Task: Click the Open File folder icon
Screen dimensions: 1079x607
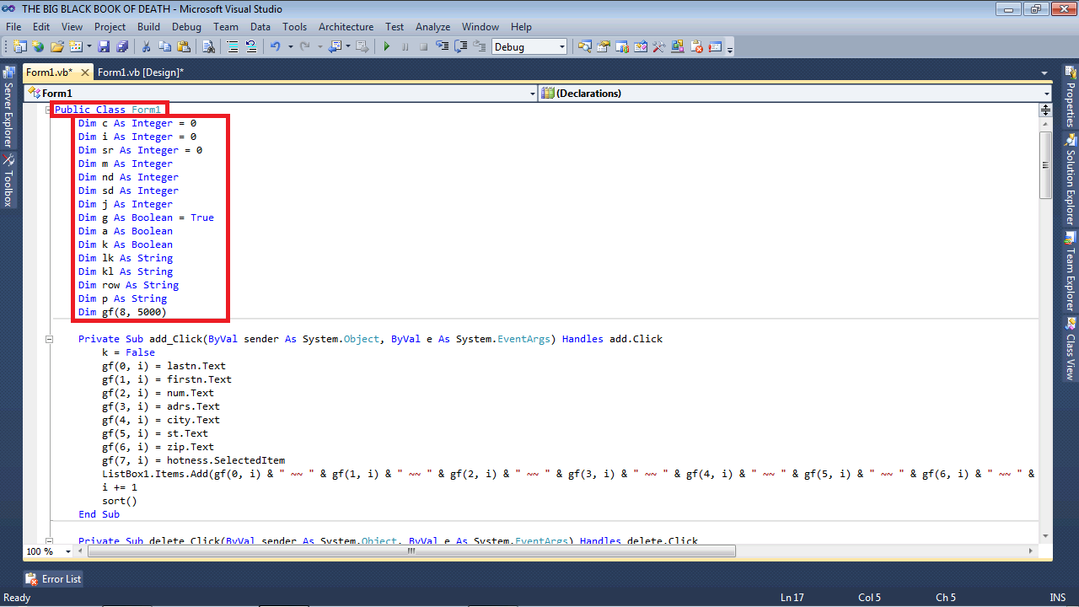Action: click(56, 47)
